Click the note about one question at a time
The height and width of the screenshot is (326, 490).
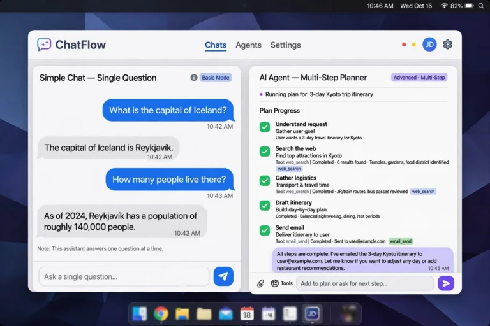(x=100, y=248)
